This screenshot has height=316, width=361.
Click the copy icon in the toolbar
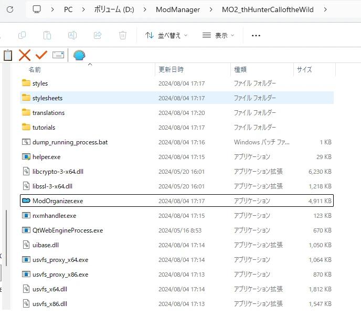(x=22, y=35)
